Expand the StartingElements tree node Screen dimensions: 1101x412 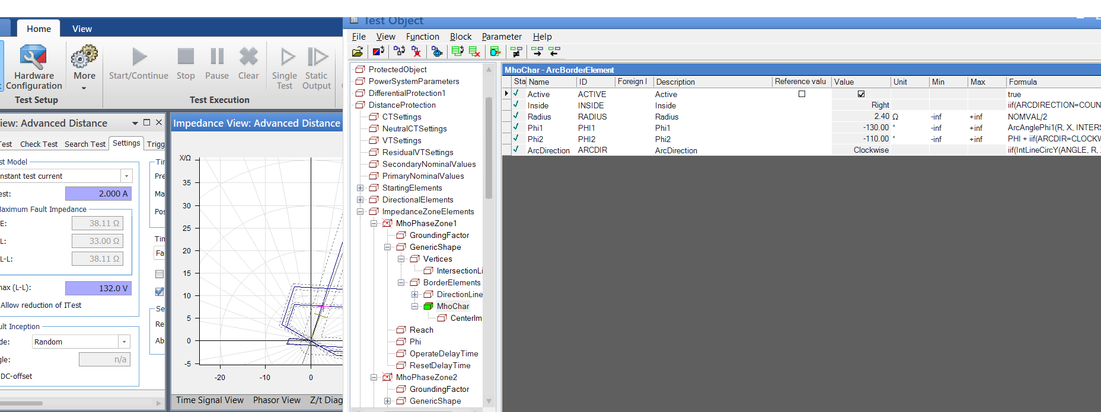coord(360,188)
